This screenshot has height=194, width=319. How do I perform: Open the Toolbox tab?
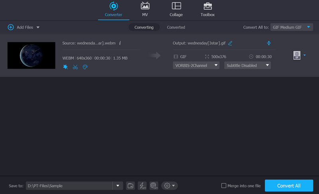coord(207,10)
